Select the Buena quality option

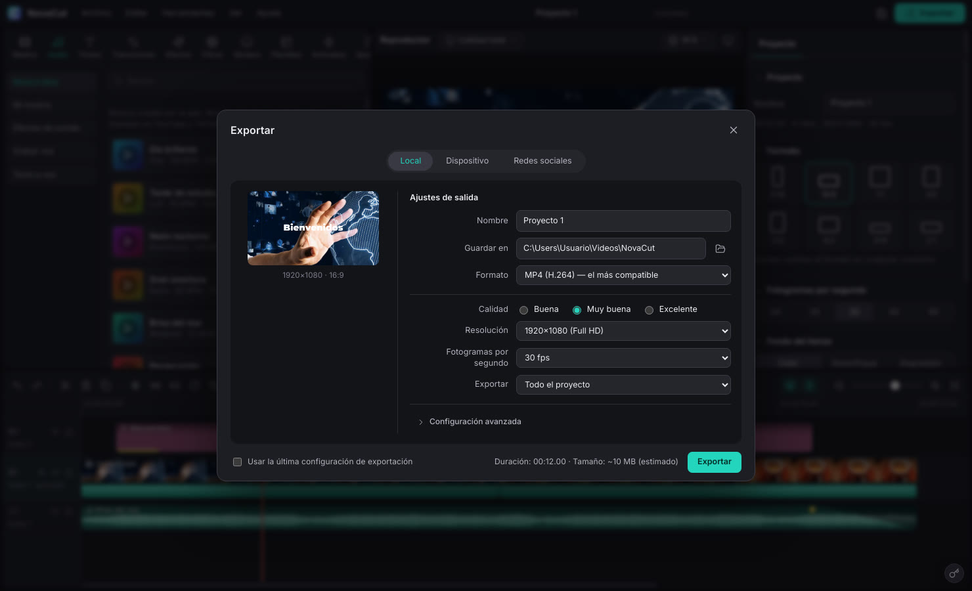click(x=524, y=310)
